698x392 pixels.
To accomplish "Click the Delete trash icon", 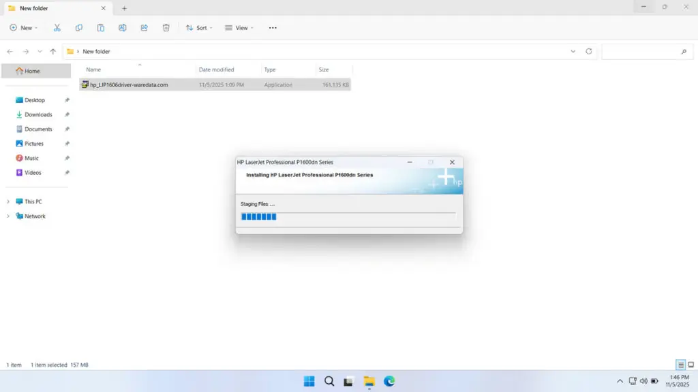I will (x=165, y=27).
